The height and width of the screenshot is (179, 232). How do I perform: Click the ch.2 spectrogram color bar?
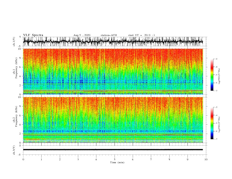[x=212, y=123]
